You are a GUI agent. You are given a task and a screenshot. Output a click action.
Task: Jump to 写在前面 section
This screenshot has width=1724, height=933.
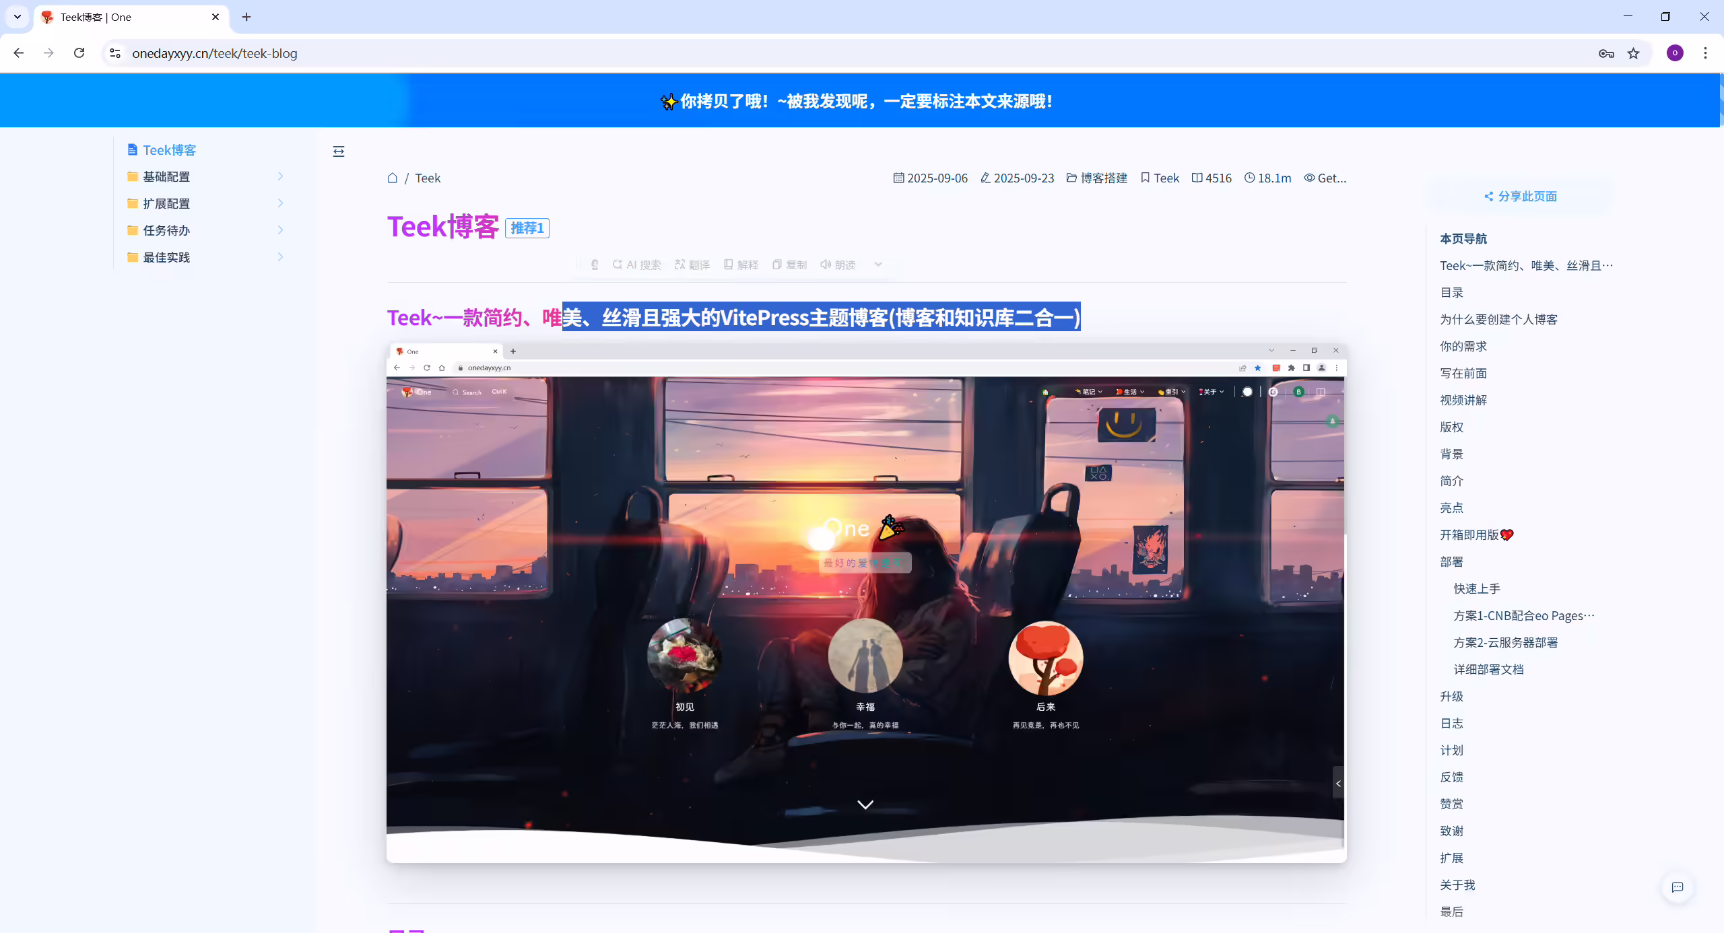click(x=1463, y=373)
